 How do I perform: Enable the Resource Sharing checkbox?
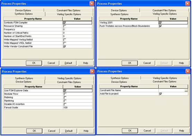pos(65,26)
